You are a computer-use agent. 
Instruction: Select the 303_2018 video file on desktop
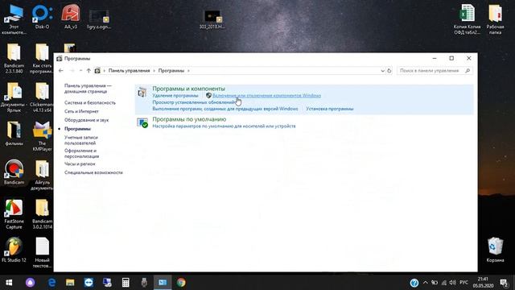point(212,19)
